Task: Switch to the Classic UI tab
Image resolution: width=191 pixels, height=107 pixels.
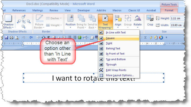Action: (134, 10)
